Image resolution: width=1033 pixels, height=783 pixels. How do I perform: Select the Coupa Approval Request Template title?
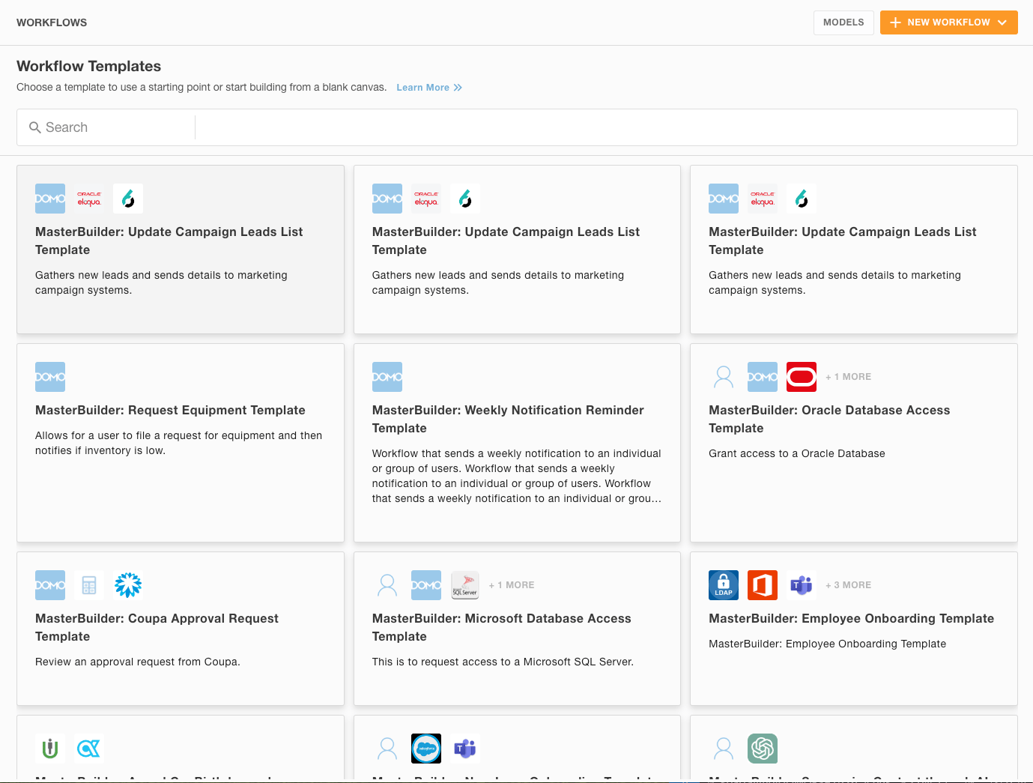pyautogui.click(x=157, y=627)
